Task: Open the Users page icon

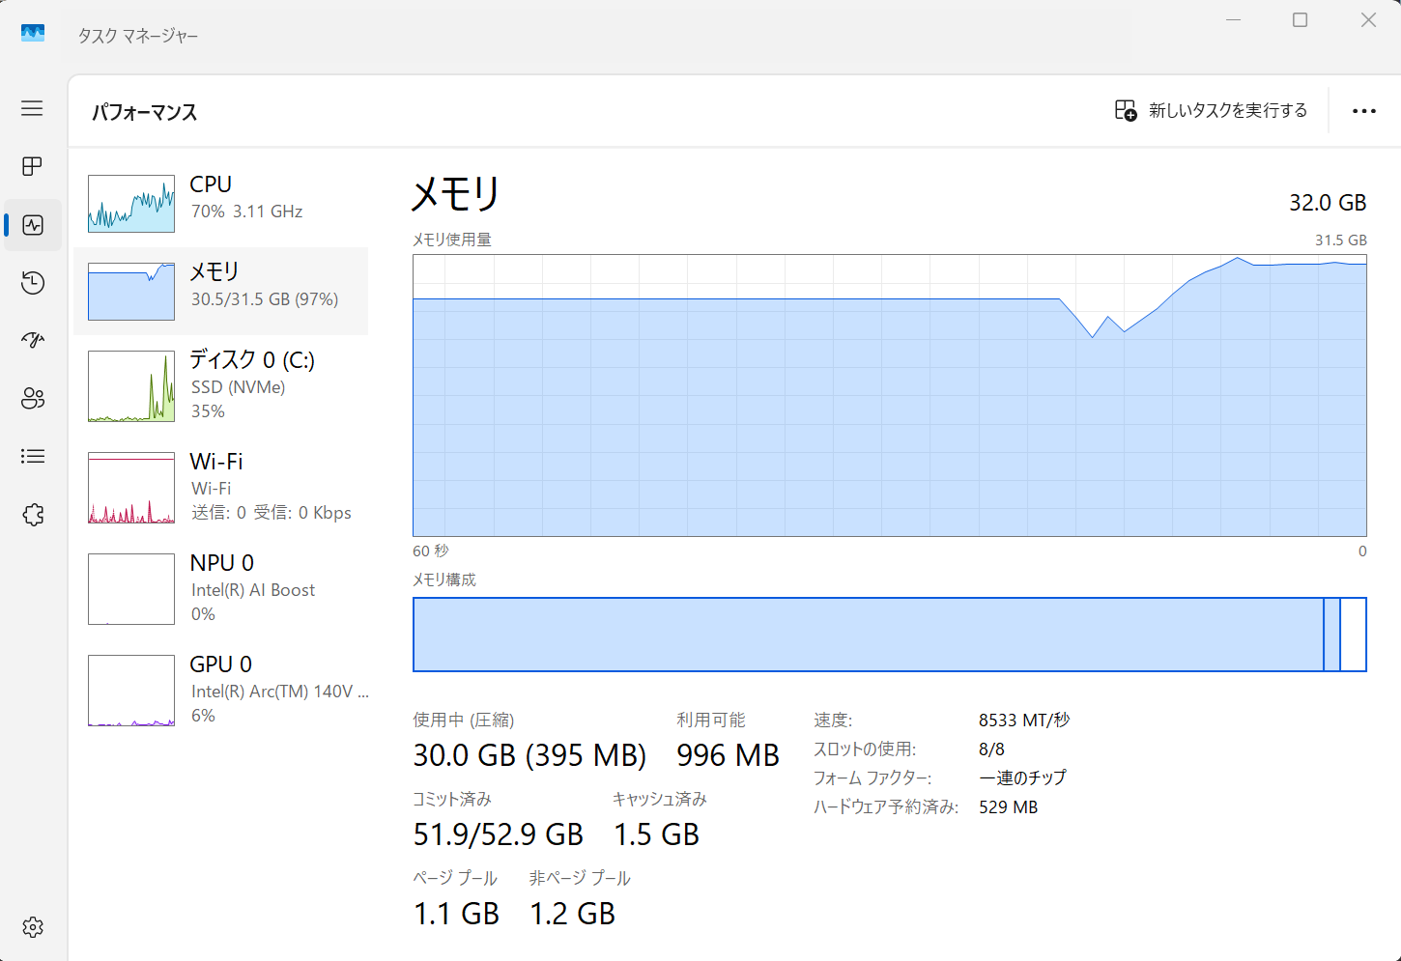Action: pyautogui.click(x=33, y=398)
